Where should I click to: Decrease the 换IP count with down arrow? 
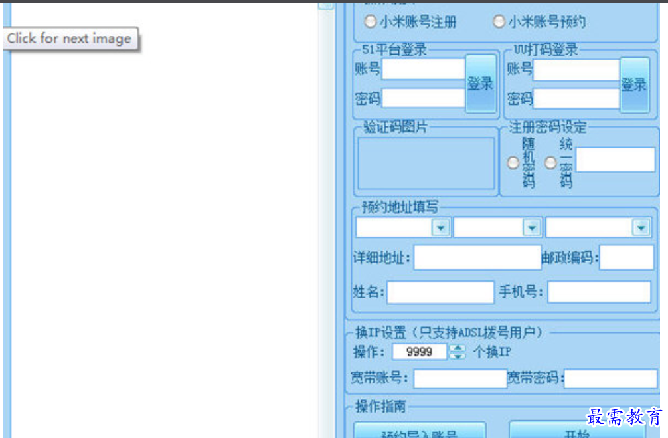458,356
